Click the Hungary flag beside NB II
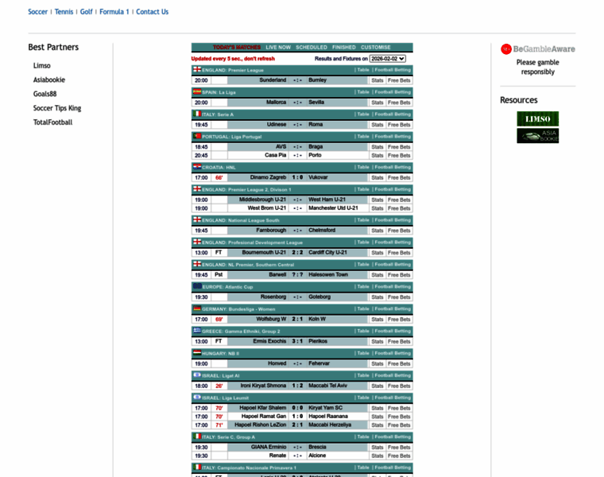The height and width of the screenshot is (477, 604). [197, 352]
